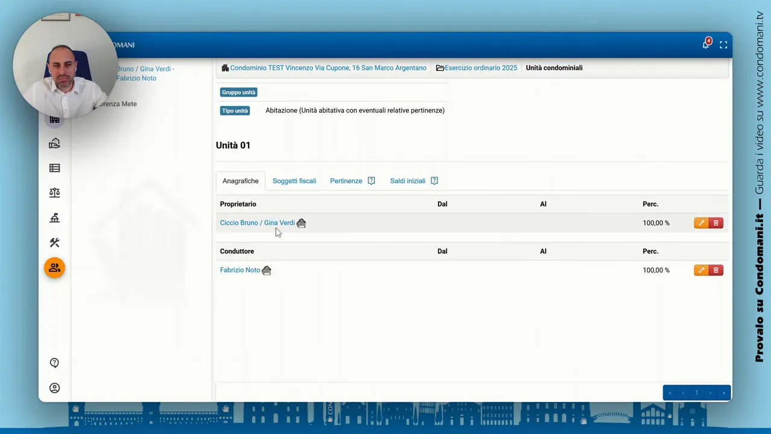
Task: Open Esercizio ordinario 2025 breadcrumb
Action: tap(480, 68)
